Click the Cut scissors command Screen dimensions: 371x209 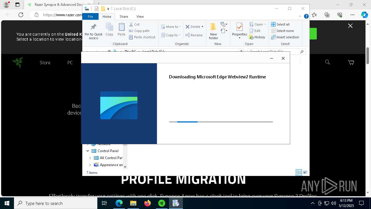tap(134, 24)
